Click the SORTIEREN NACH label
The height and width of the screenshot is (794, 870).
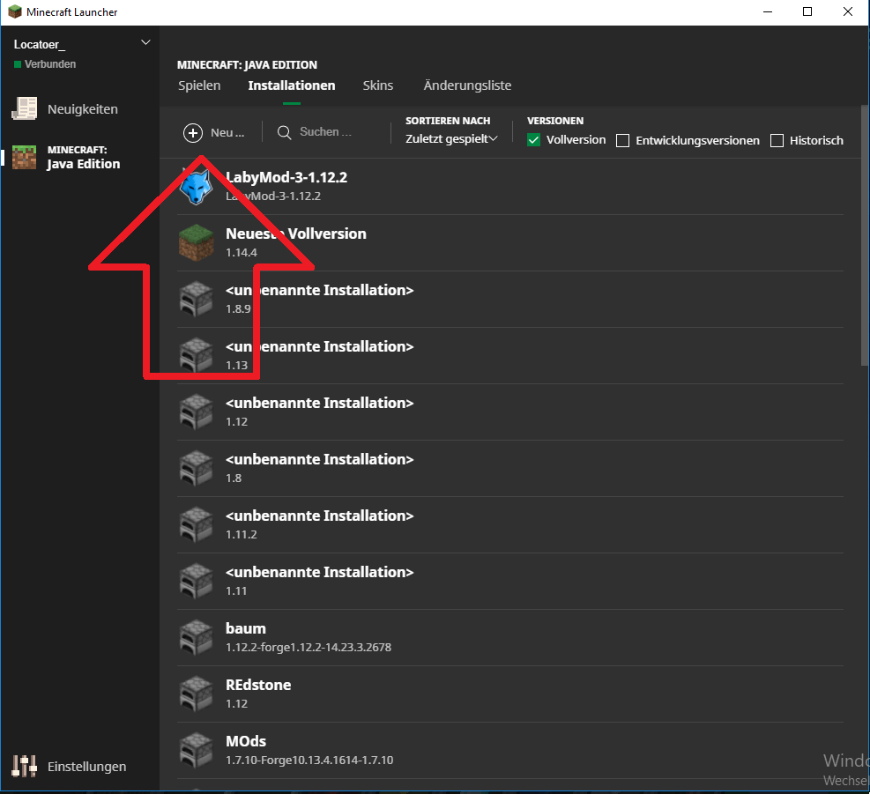pyautogui.click(x=448, y=121)
